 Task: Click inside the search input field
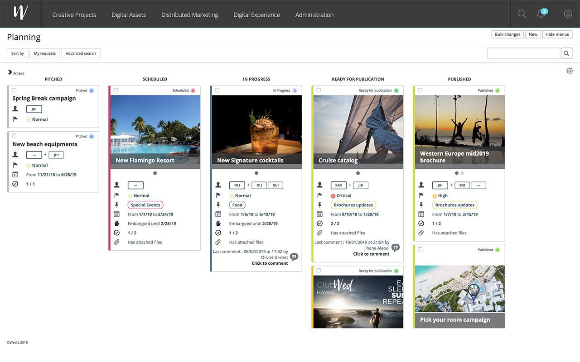[x=523, y=53]
